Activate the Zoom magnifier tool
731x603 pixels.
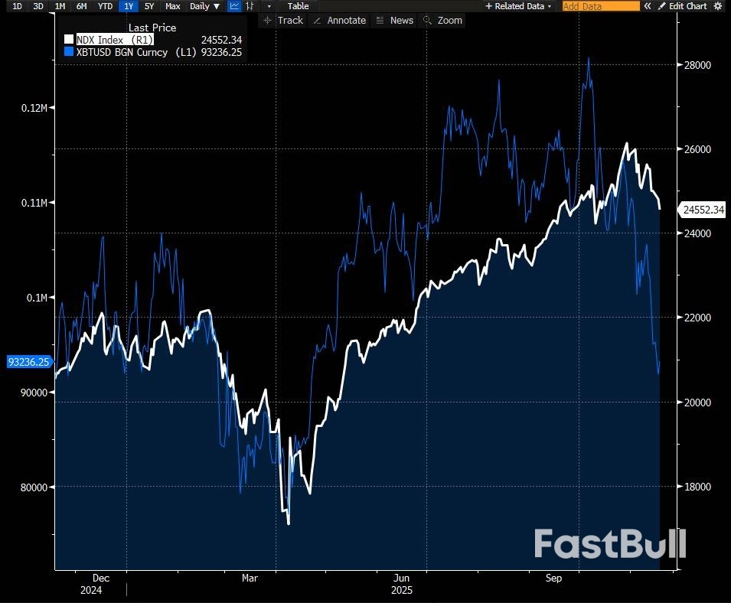click(x=443, y=21)
